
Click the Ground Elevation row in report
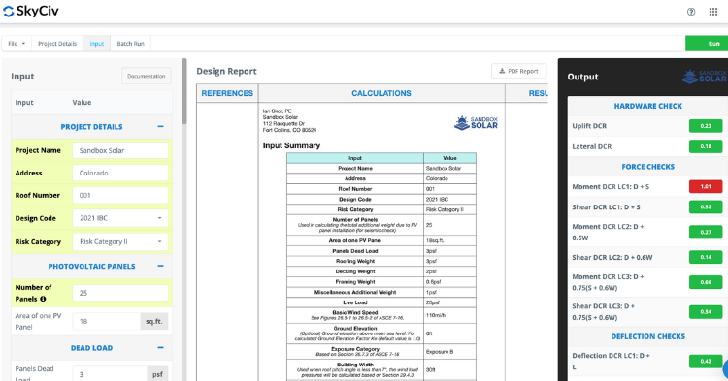tap(381, 333)
